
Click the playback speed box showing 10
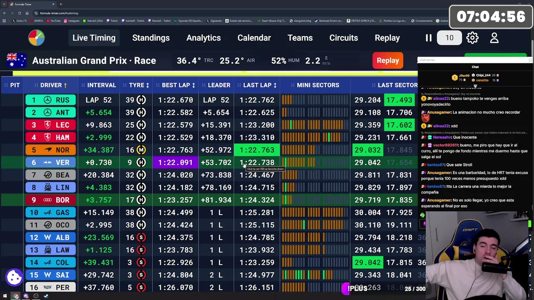(449, 38)
